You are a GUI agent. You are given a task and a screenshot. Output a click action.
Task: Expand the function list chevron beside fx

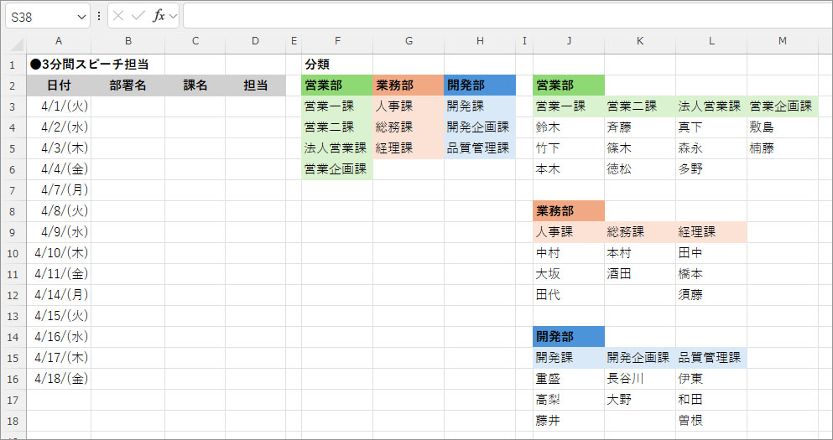(x=173, y=17)
